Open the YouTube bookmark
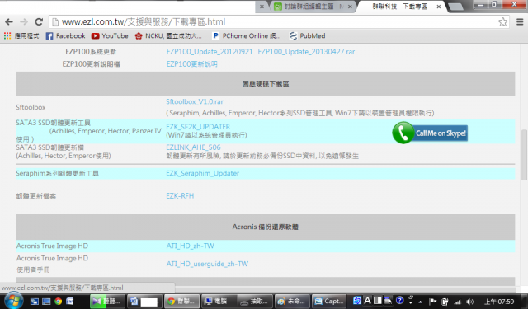This screenshot has width=528, height=309. [x=110, y=35]
